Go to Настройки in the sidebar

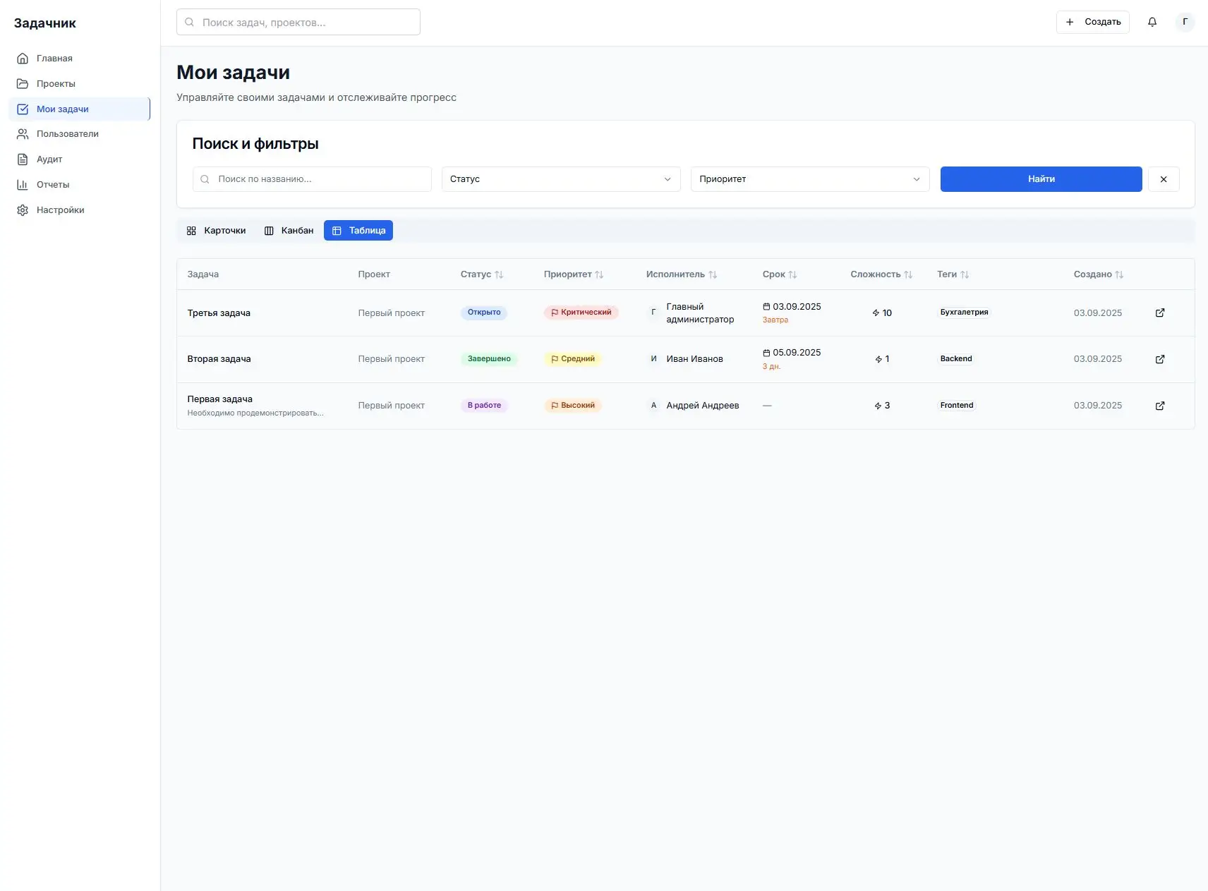(x=60, y=210)
